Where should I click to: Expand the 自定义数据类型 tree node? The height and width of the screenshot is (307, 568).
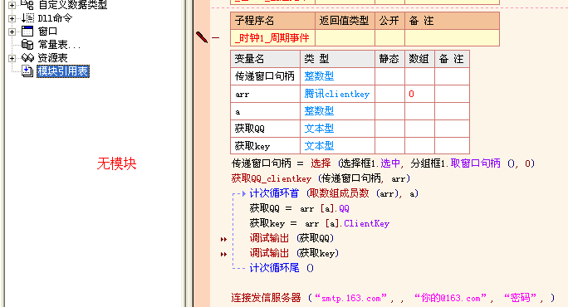12,5
